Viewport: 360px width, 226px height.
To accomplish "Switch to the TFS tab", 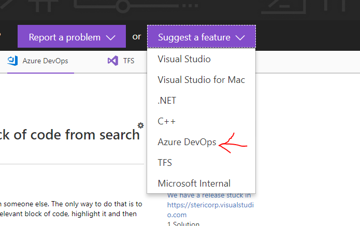I will (x=128, y=61).
